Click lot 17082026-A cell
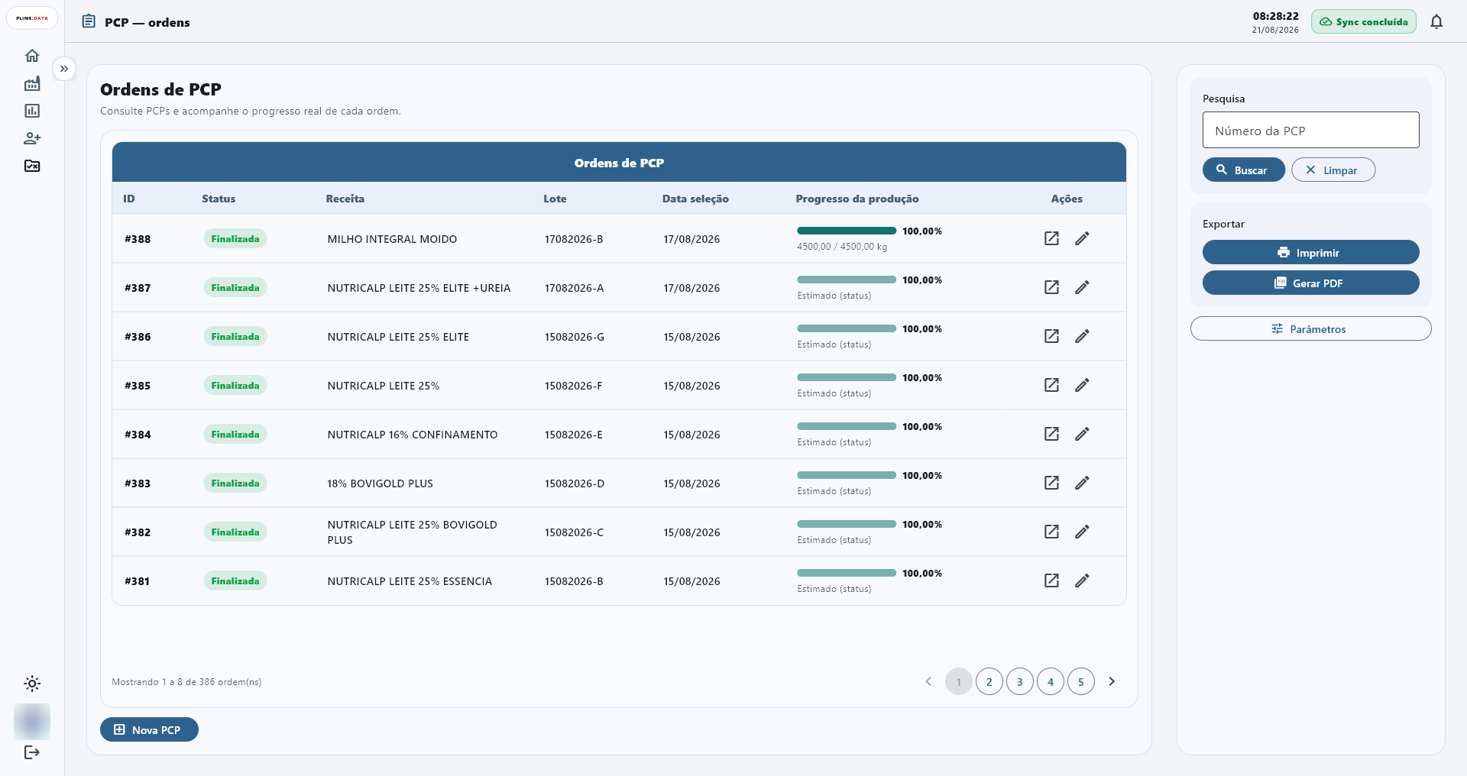The image size is (1467, 776). [574, 288]
